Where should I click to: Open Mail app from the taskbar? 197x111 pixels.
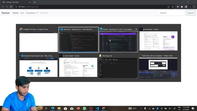click(72, 108)
